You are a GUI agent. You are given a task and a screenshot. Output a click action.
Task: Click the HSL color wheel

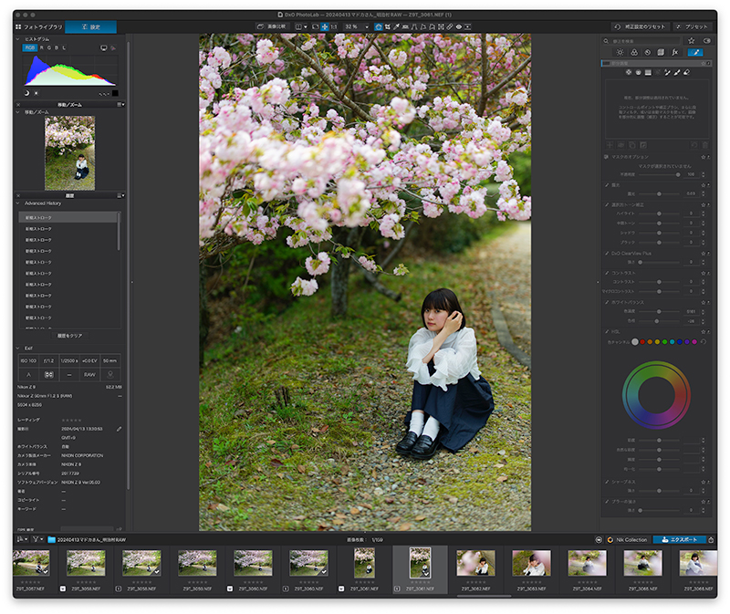(x=656, y=395)
